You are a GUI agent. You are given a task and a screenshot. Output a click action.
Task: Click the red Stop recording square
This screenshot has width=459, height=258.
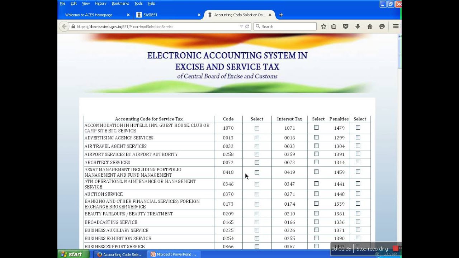tap(396, 248)
